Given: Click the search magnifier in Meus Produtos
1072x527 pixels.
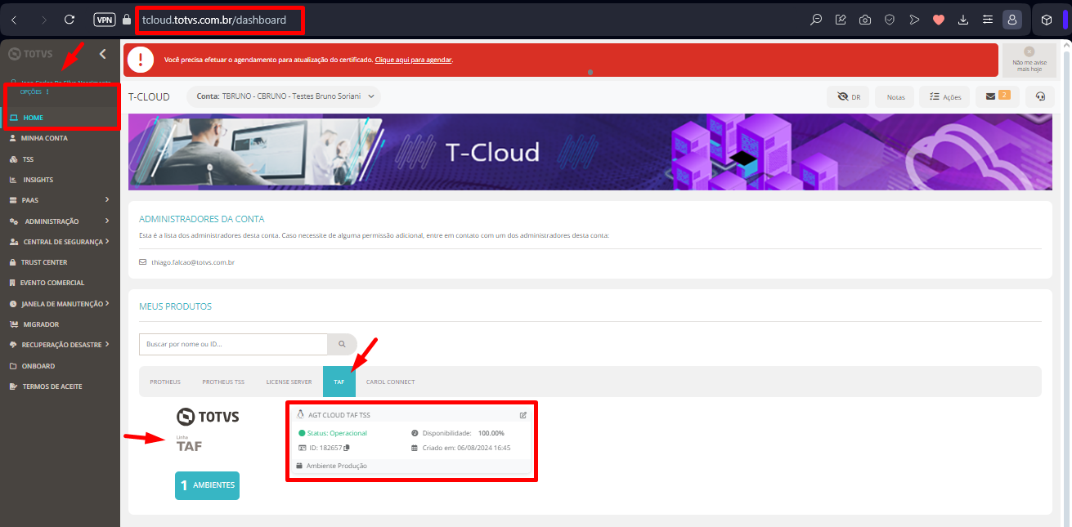Looking at the screenshot, I should click(342, 344).
